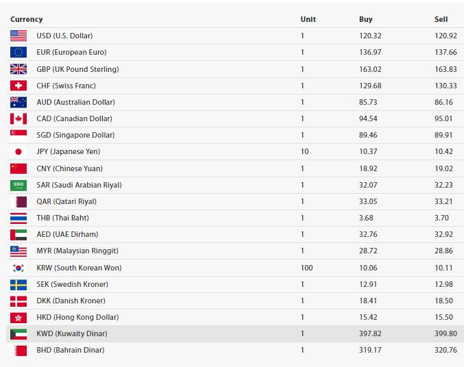Click the UK Union Jack flag icon
The image size is (464, 367).
coord(19,69)
